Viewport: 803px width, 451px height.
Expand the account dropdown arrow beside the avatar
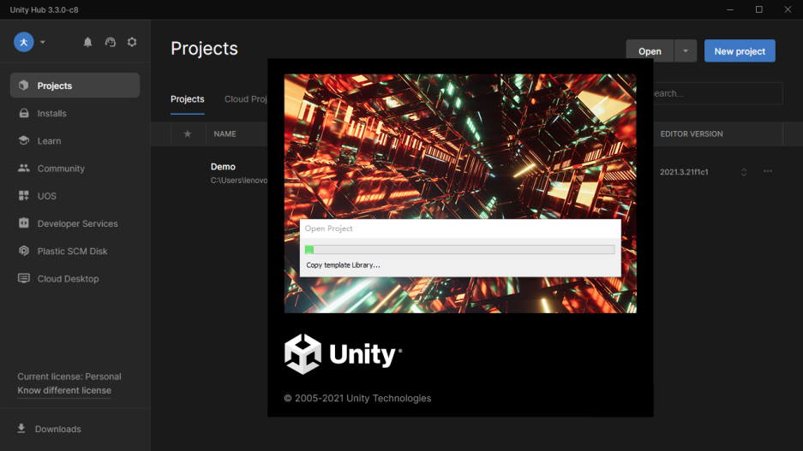pyautogui.click(x=43, y=42)
